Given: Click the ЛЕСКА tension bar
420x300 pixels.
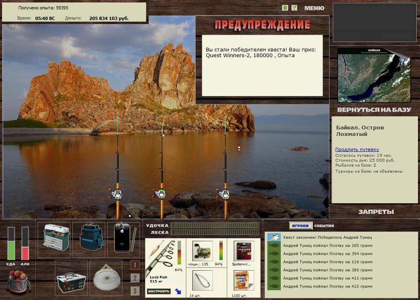Looking at the screenshot, I should 215,232.
